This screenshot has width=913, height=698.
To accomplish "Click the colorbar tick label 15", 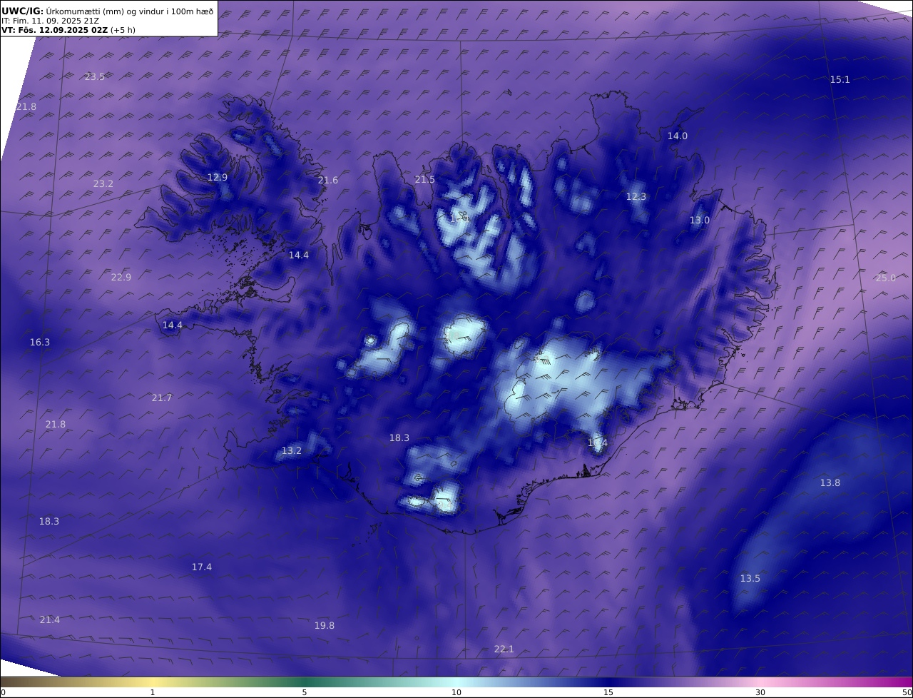I will (608, 692).
